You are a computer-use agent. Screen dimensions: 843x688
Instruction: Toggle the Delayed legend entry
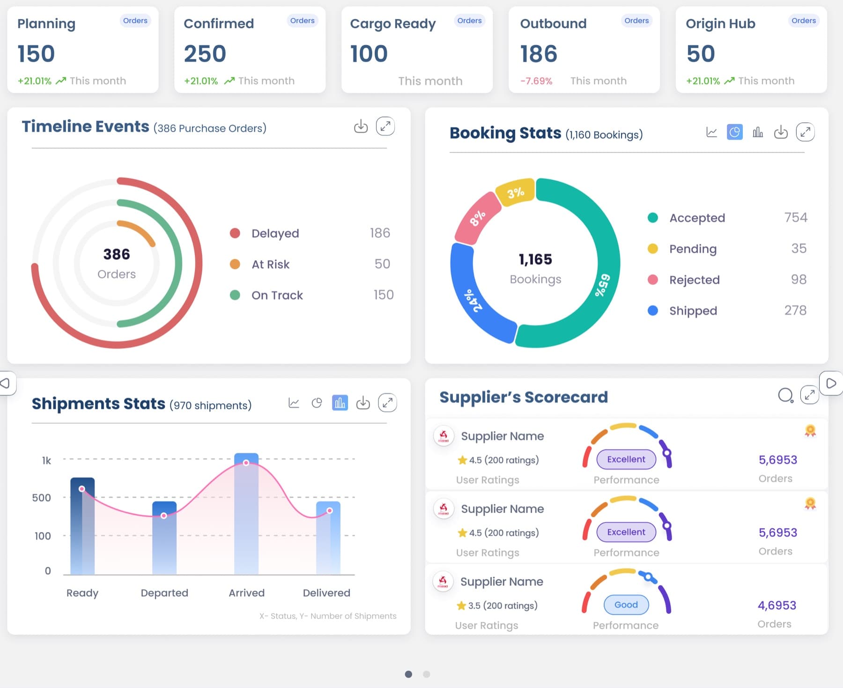[310, 233]
